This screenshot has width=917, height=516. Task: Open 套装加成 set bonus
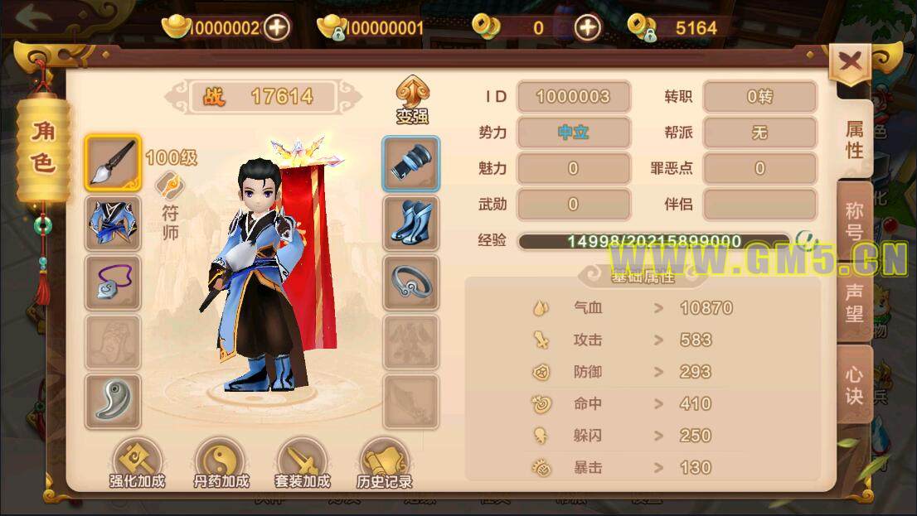303,464
